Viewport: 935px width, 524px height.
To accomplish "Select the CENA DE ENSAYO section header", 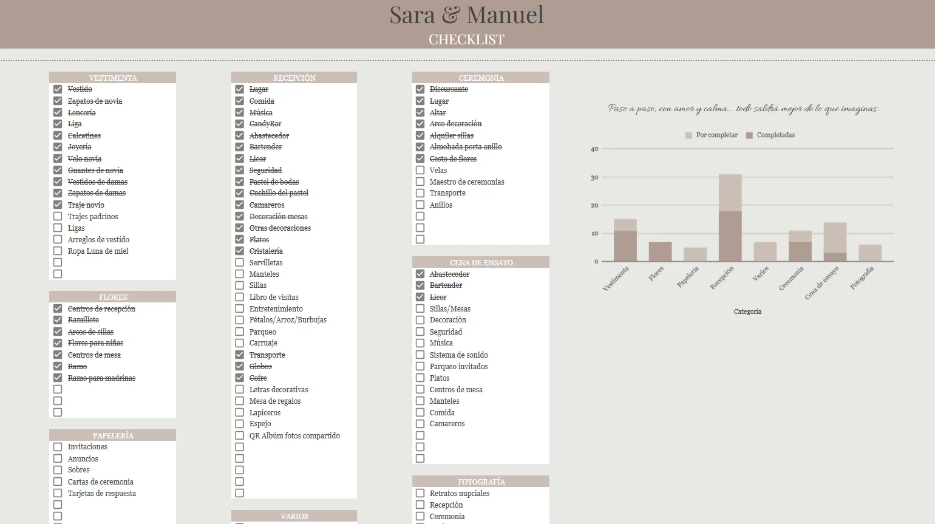I will 481,262.
